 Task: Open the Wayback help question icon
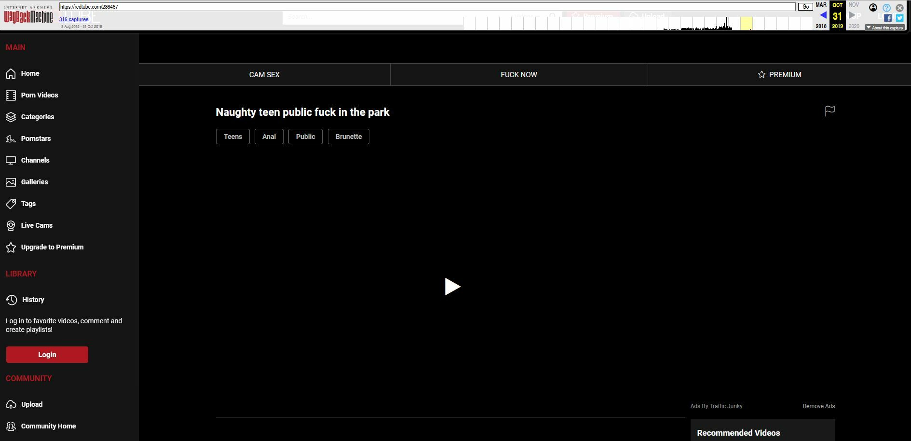coord(886,8)
